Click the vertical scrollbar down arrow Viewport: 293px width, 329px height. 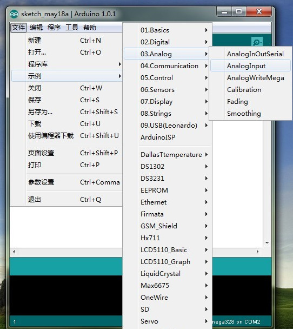pyautogui.click(x=267, y=243)
